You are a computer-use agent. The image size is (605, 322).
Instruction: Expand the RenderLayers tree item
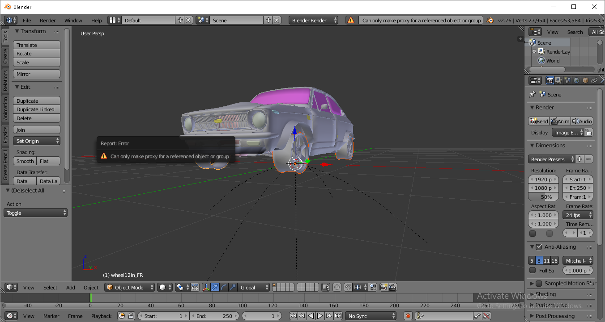pos(534,52)
